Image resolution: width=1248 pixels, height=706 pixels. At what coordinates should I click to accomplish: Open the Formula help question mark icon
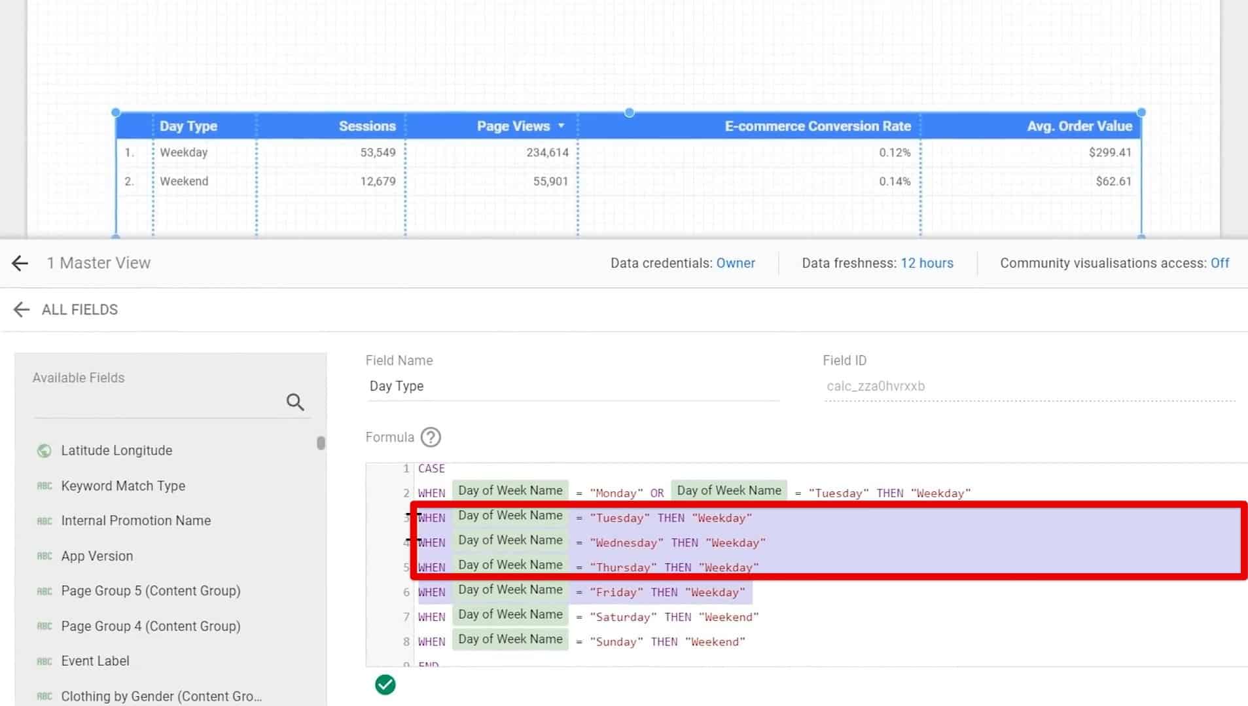(431, 437)
